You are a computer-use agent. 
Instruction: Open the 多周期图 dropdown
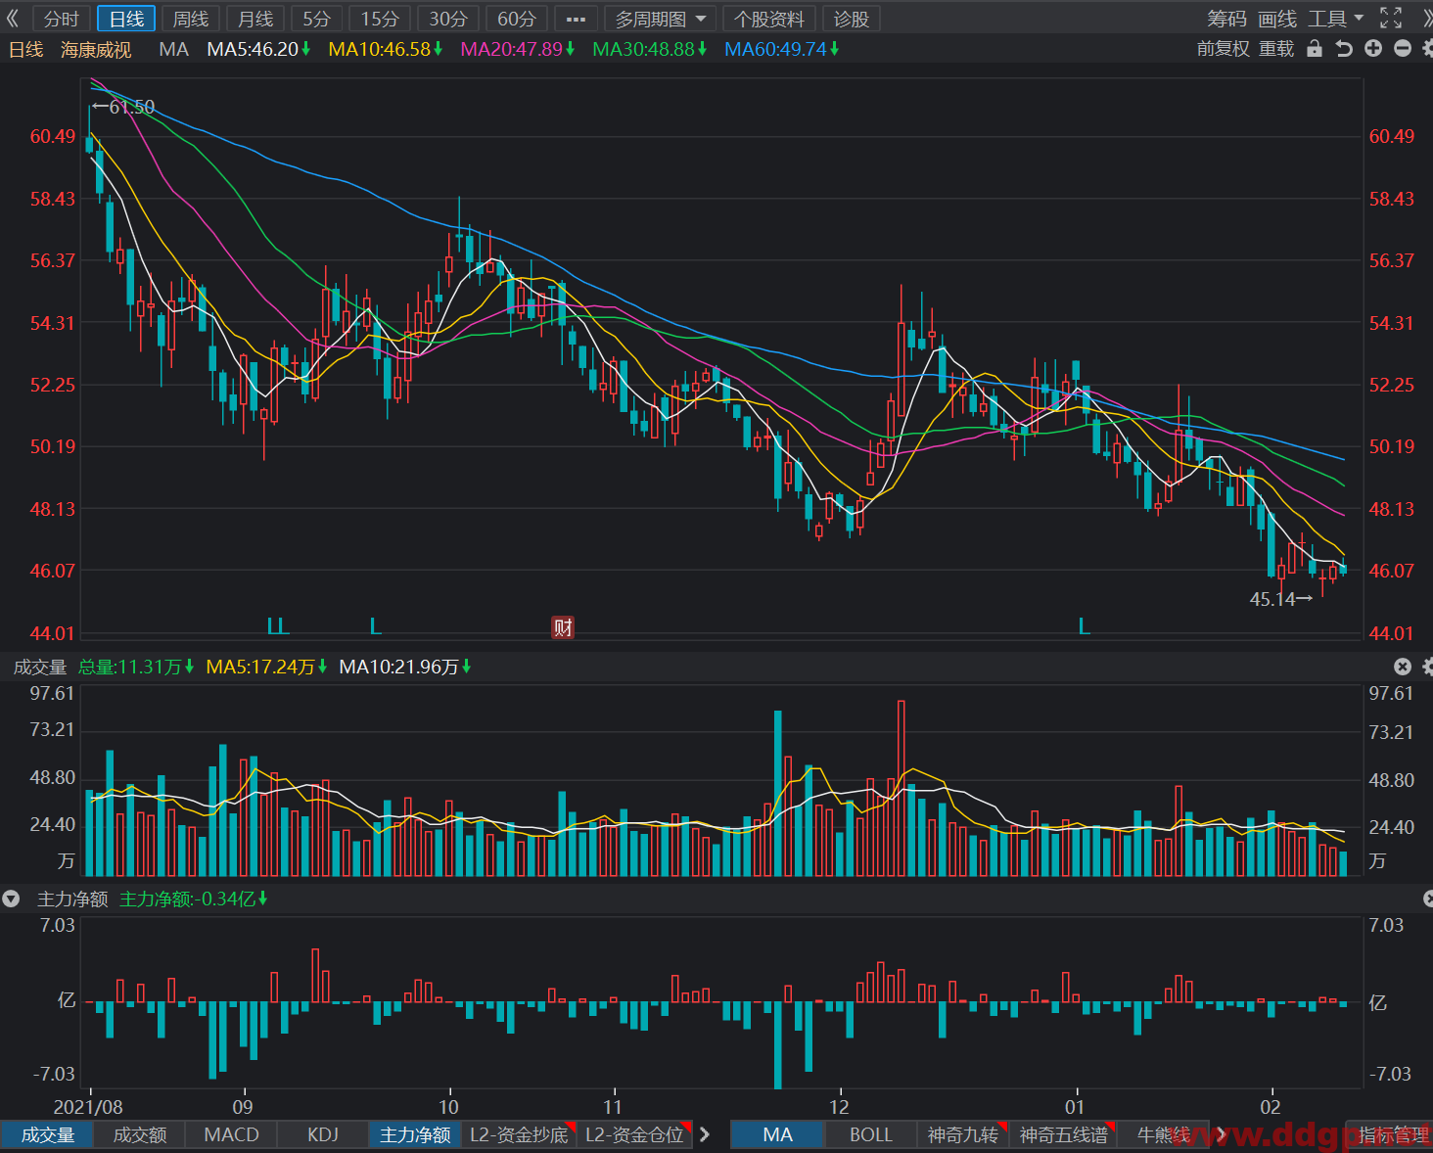point(660,19)
